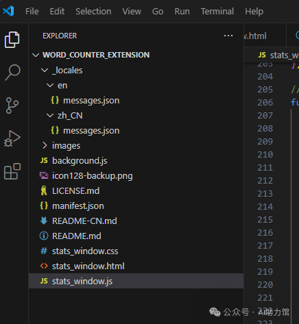Open messages.json under the en folder
299x324 pixels.
coord(91,101)
